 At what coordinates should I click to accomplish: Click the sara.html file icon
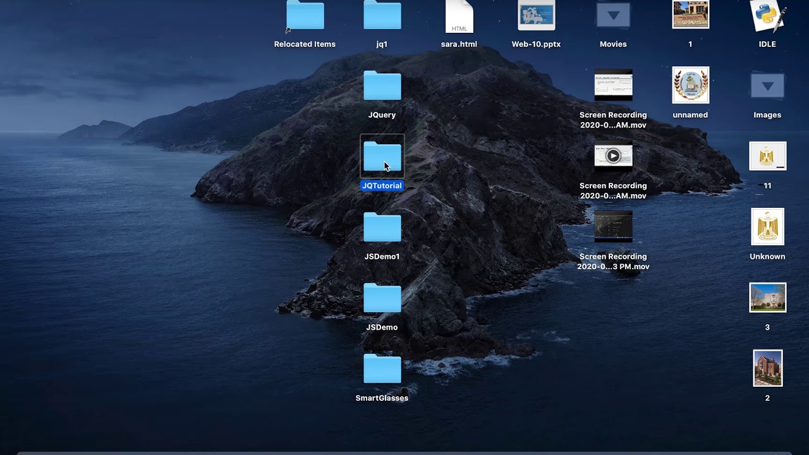coord(459,16)
